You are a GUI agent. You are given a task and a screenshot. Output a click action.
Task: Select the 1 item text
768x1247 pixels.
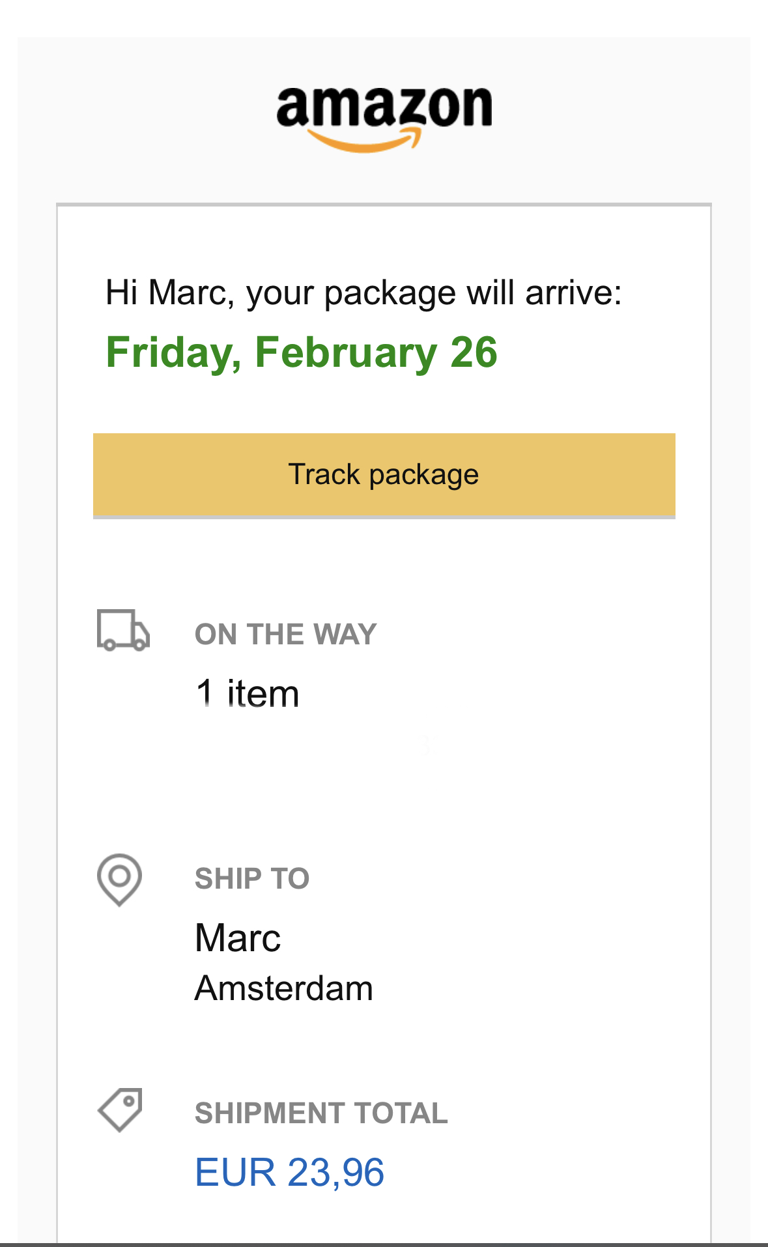click(x=248, y=693)
